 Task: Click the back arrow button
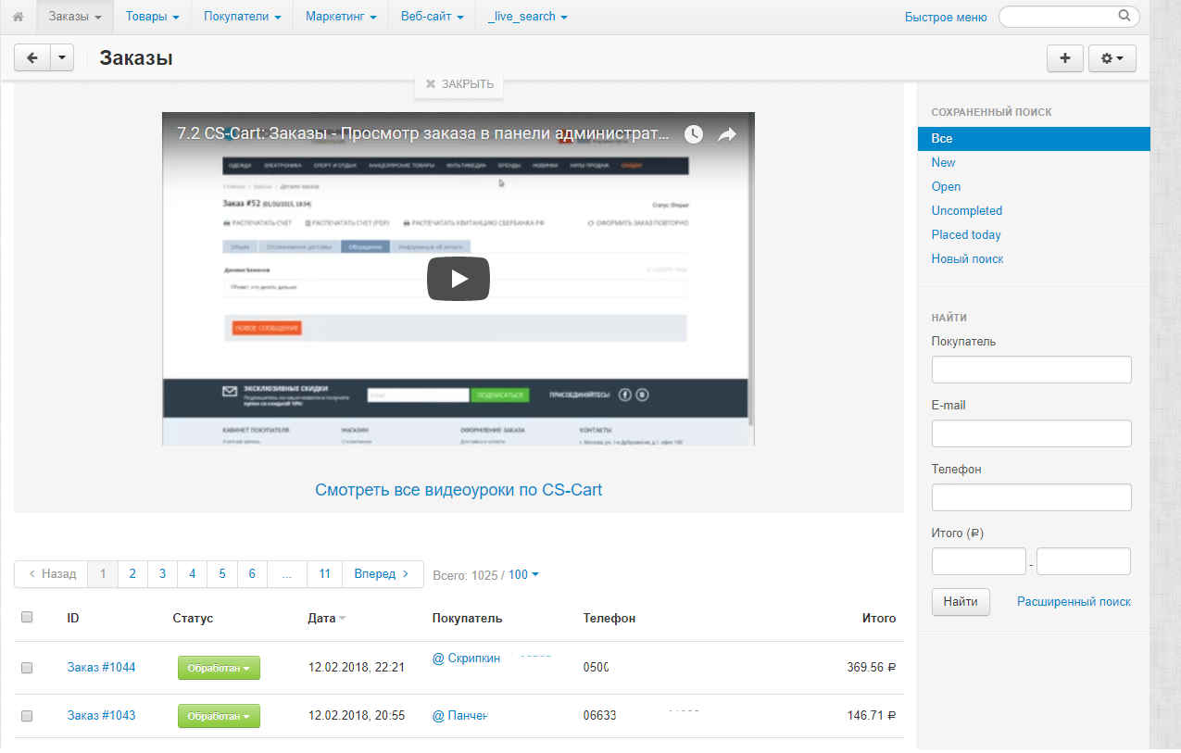(x=32, y=58)
